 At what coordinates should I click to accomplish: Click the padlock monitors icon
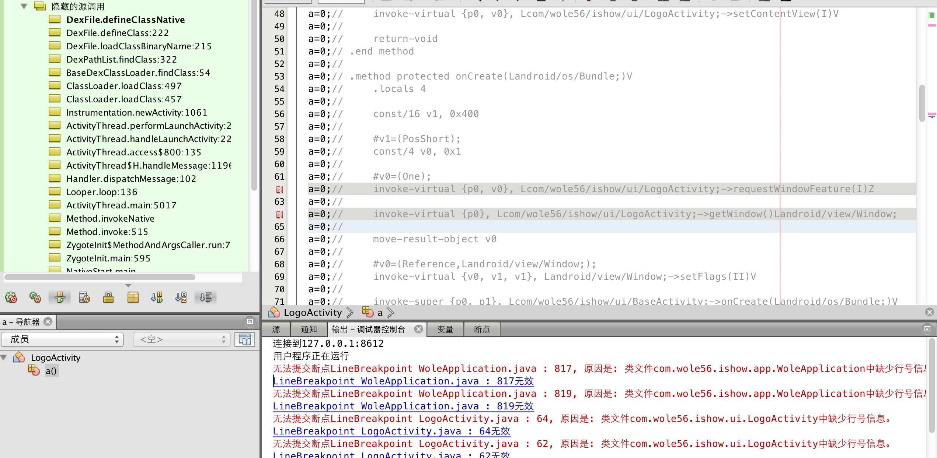point(108,297)
